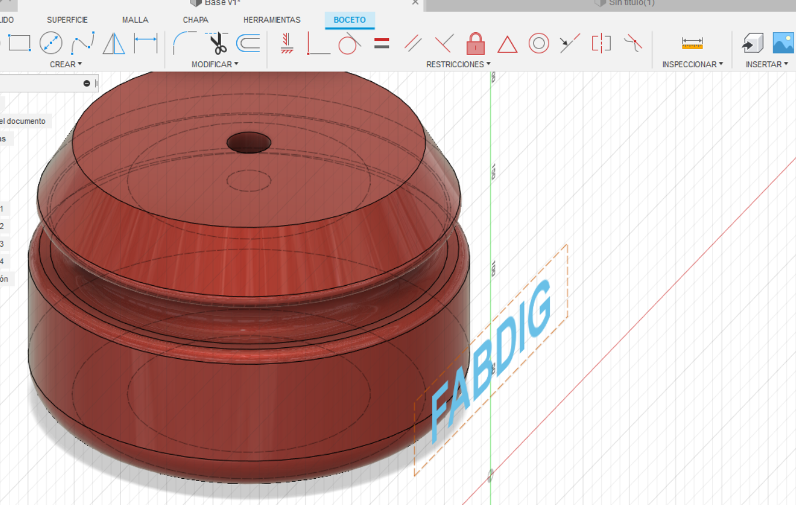Image resolution: width=796 pixels, height=505 pixels.
Task: Close the Base v1 document tab
Action: (415, 2)
